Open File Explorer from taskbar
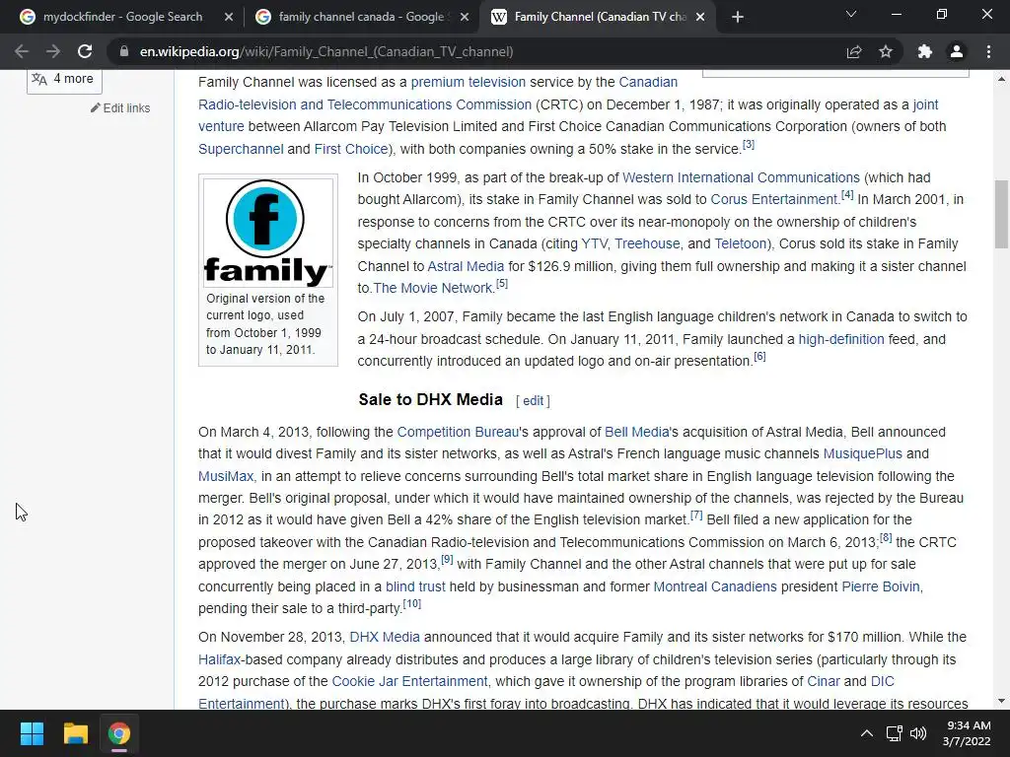 click(75, 733)
